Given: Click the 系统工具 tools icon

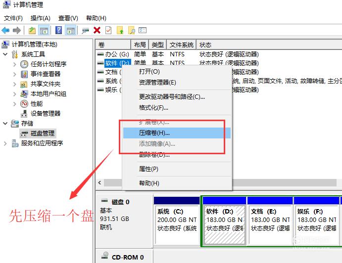Looking at the screenshot, I should point(15,54).
